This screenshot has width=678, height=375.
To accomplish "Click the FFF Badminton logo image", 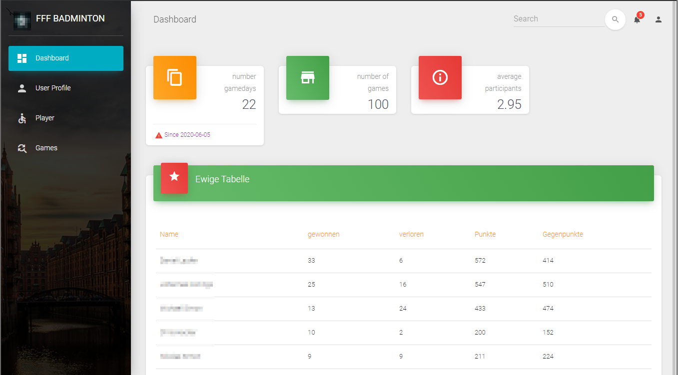I will (22, 20).
